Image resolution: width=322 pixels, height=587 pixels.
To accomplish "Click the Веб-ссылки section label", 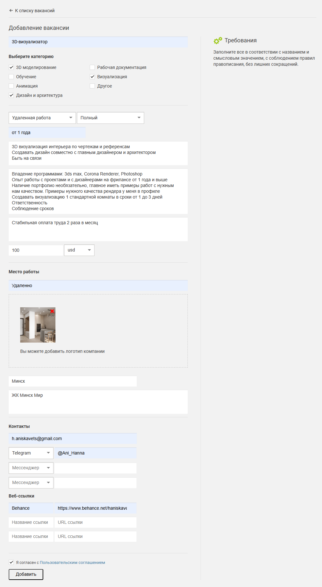I will click(x=21, y=496).
